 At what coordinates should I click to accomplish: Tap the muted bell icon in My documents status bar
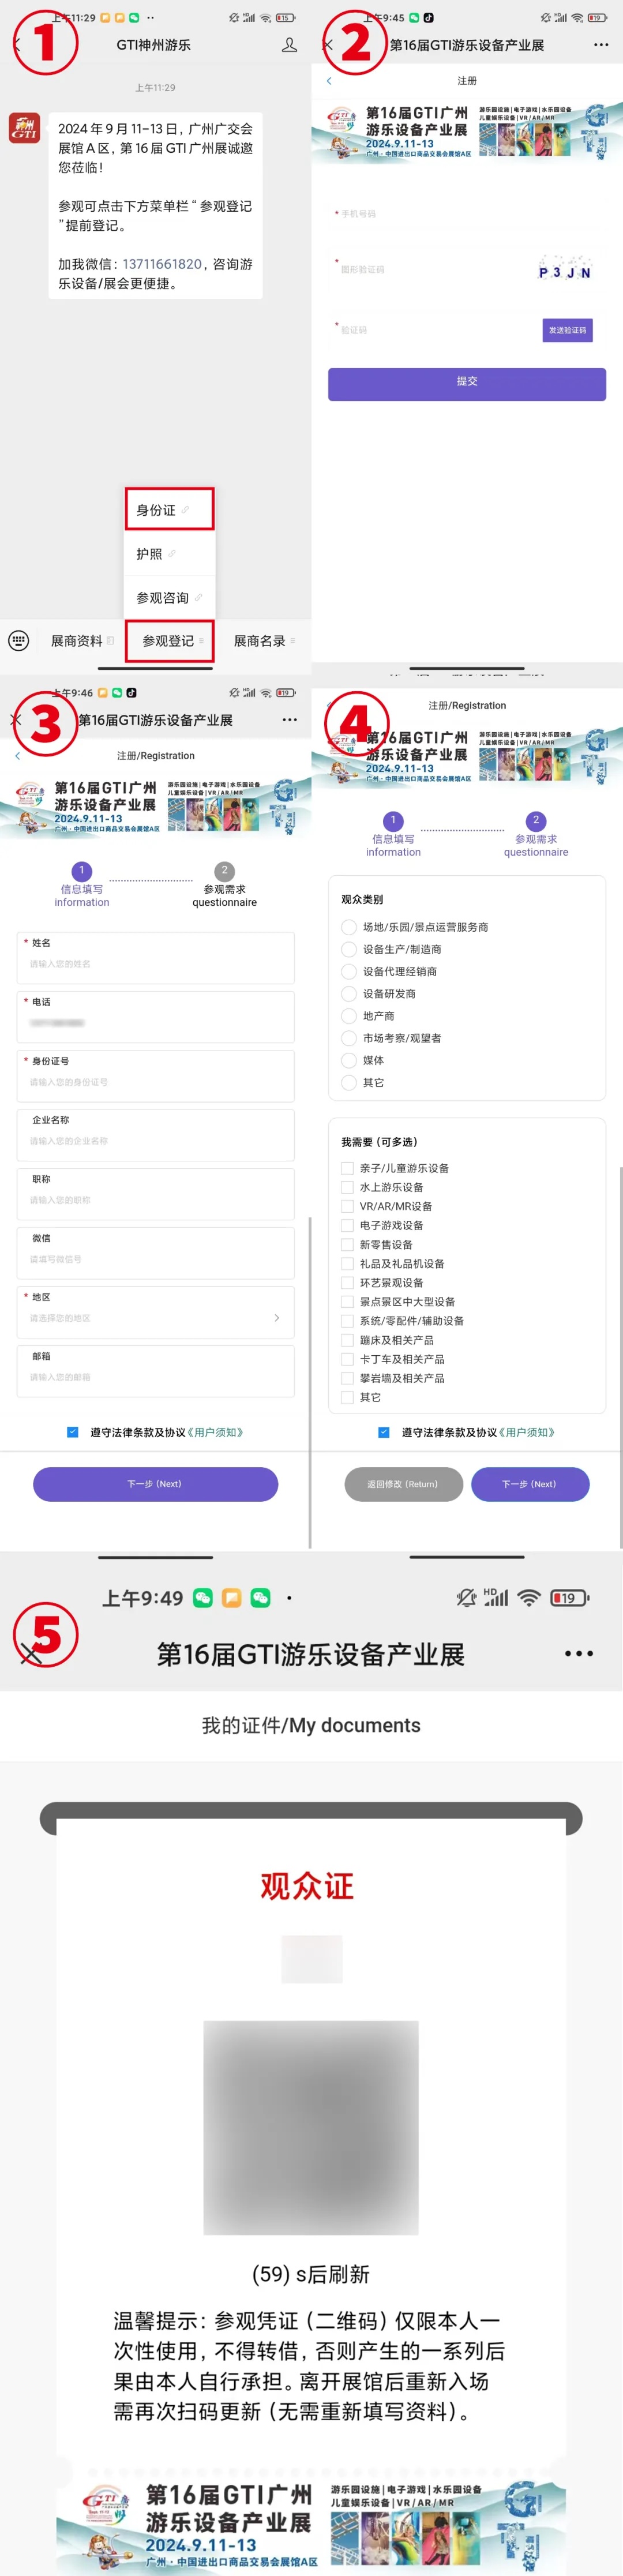click(x=466, y=1597)
